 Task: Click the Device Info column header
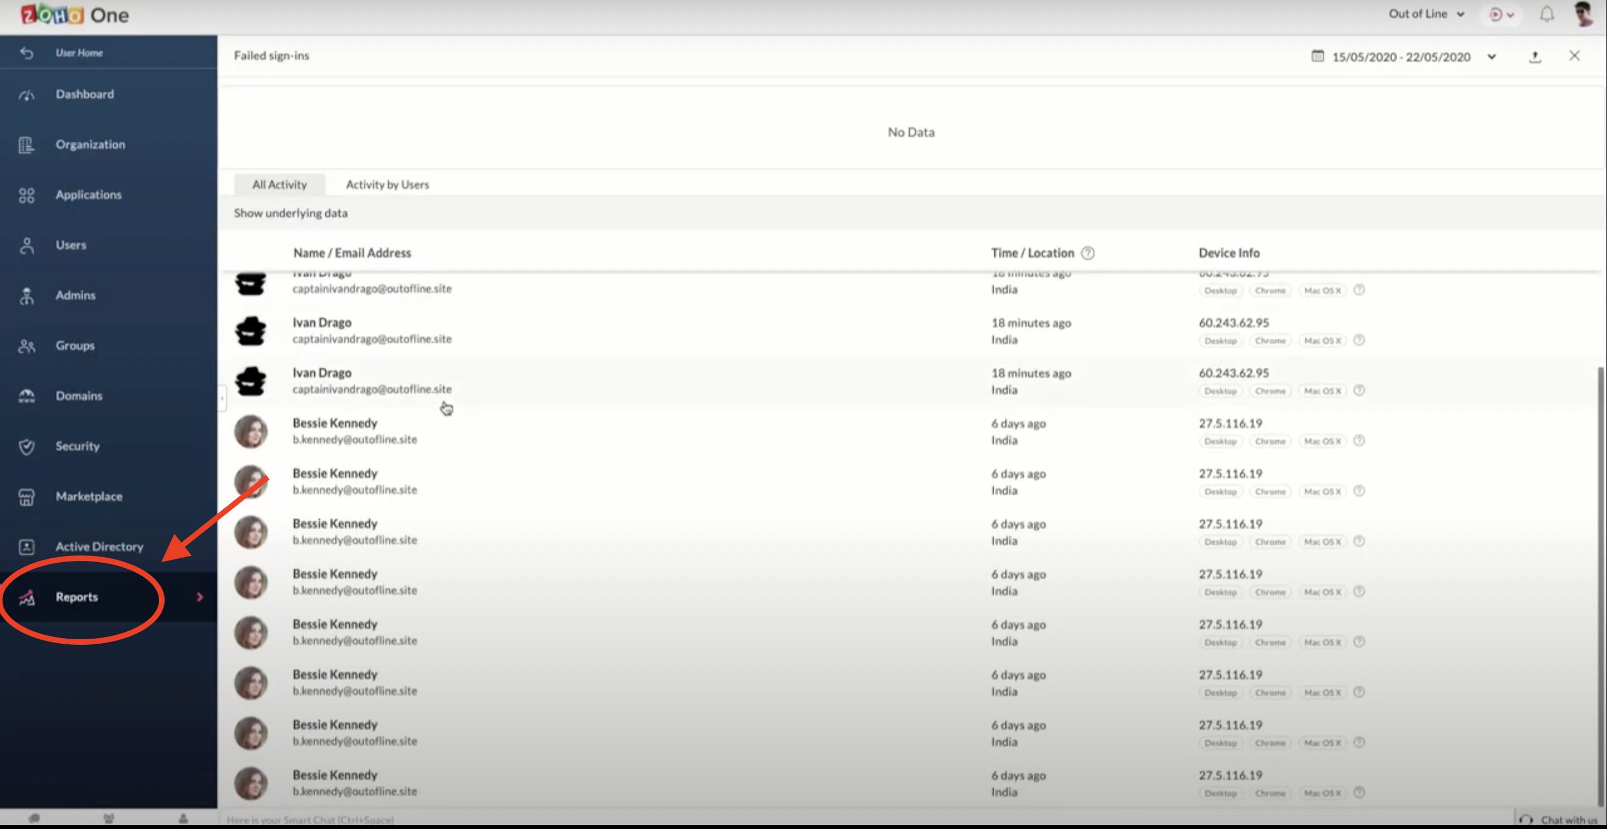[x=1229, y=253]
